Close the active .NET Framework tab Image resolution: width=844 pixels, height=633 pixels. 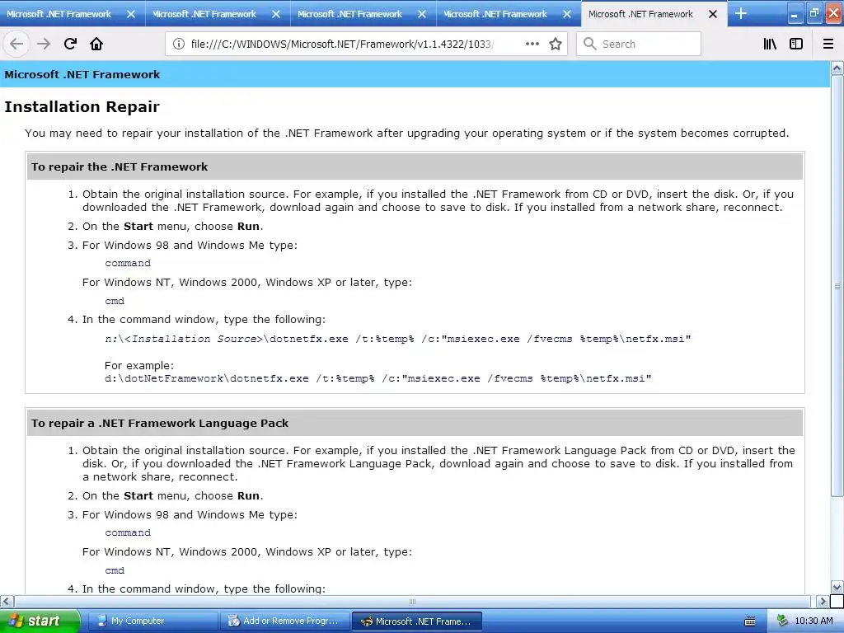(x=713, y=14)
